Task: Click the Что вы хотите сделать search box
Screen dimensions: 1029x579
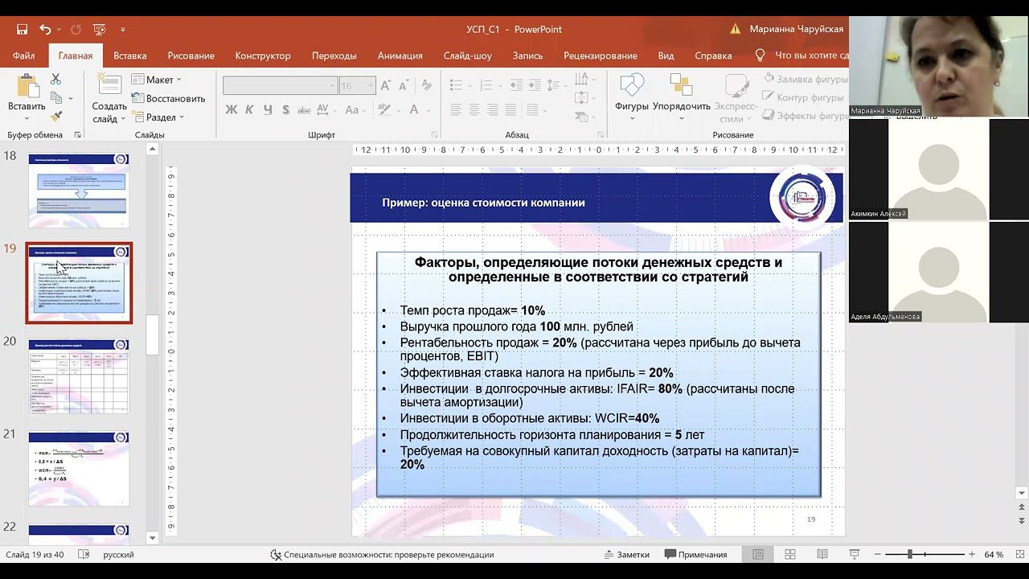Action: point(811,55)
